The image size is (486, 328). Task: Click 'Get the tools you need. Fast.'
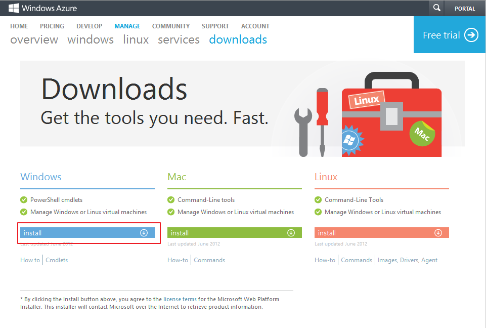pos(155,118)
